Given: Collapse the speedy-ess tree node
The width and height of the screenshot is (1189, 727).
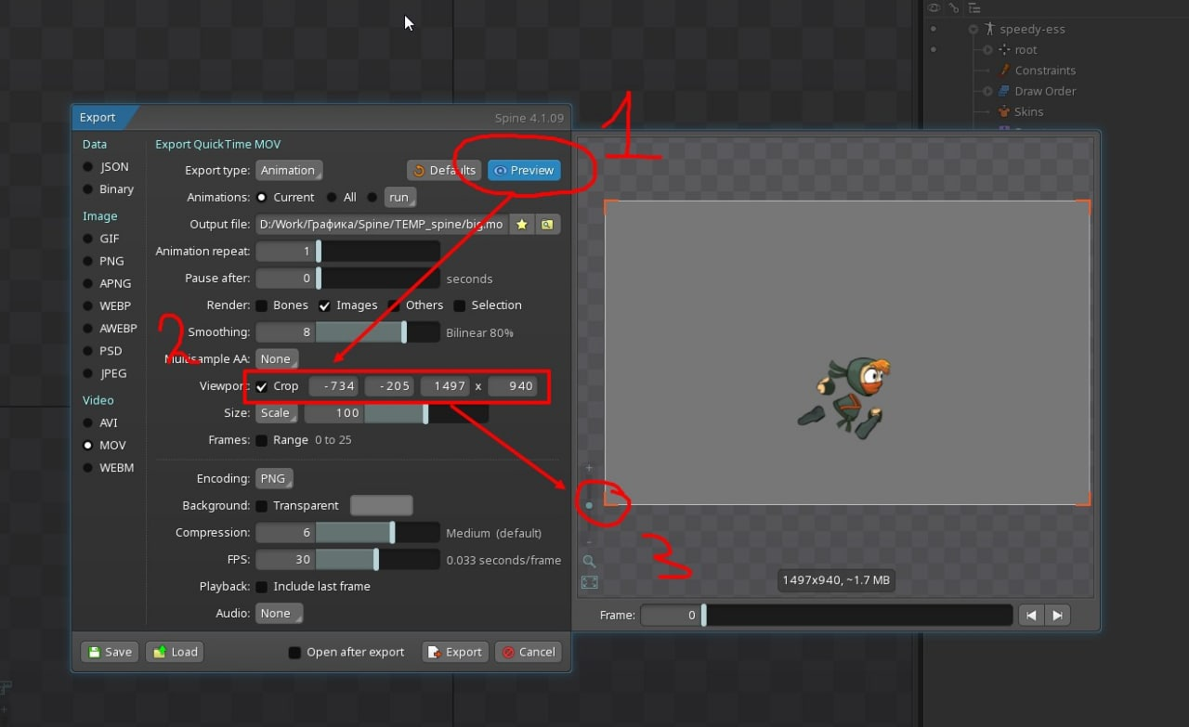Looking at the screenshot, I should pos(973,29).
